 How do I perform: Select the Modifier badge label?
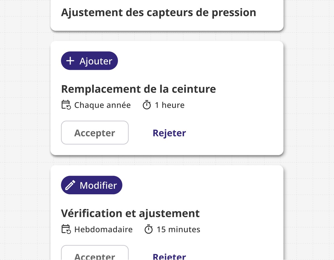pyautogui.click(x=98, y=185)
